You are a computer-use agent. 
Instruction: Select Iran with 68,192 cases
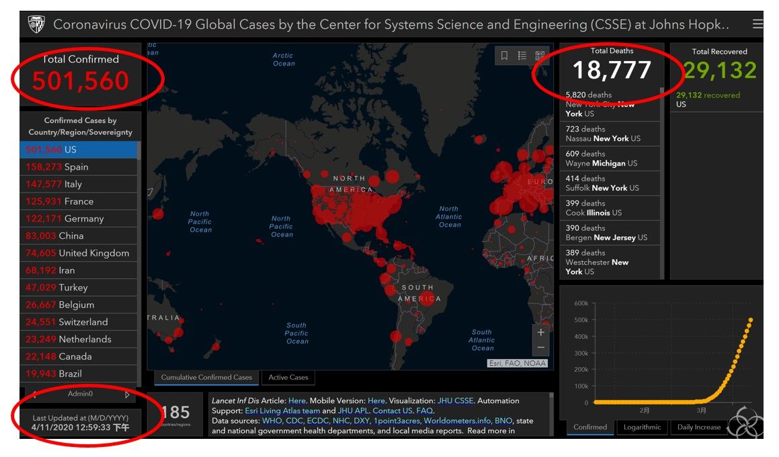(x=79, y=270)
